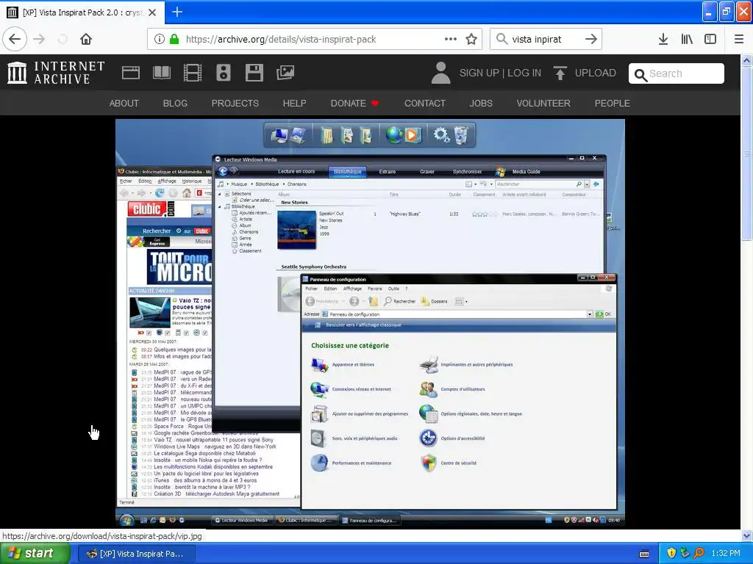Open the BLOG menu item
The image size is (753, 564).
coord(175,103)
